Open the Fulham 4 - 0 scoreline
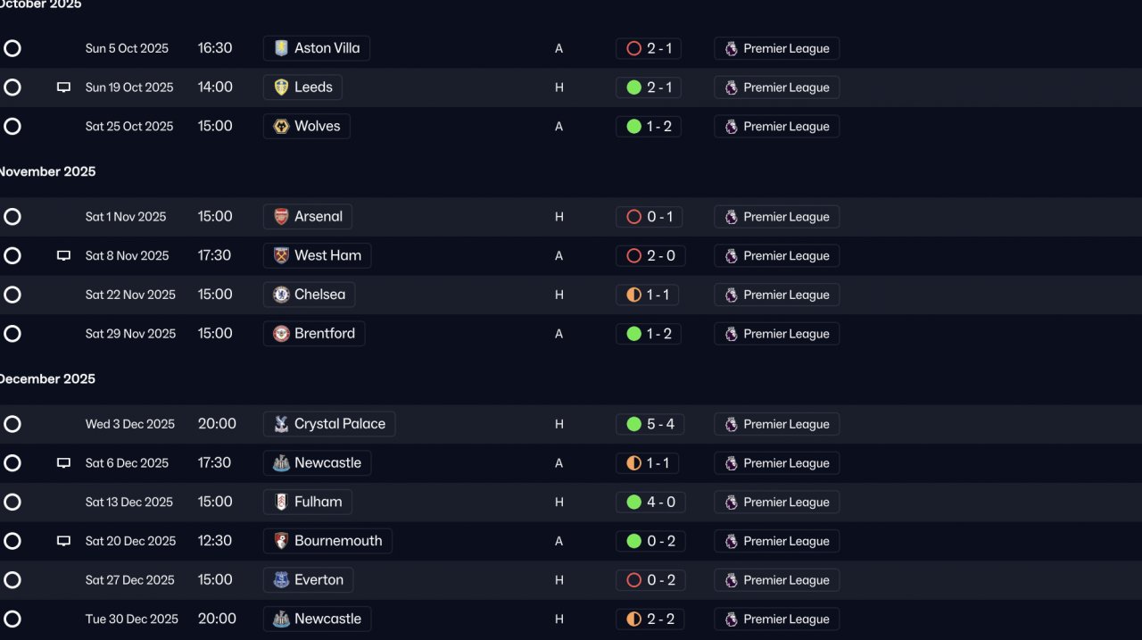This screenshot has width=1142, height=640. pos(650,502)
